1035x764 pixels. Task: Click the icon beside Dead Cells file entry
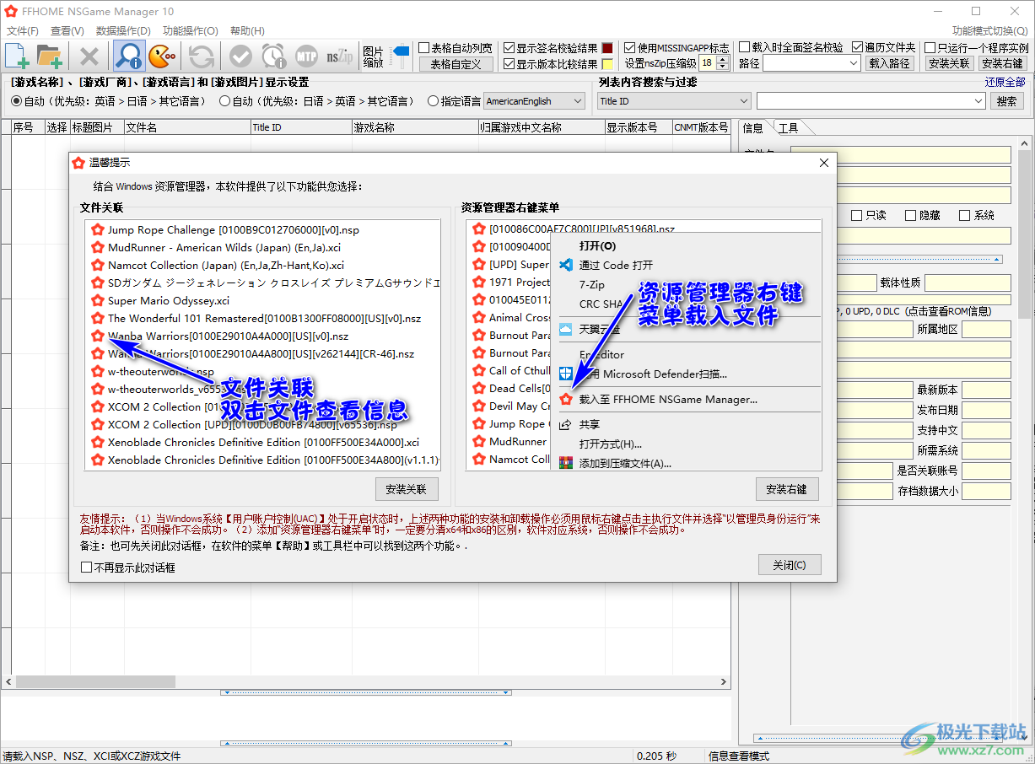(479, 388)
